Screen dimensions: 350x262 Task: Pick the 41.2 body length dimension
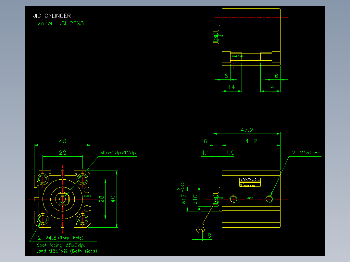coord(251,141)
